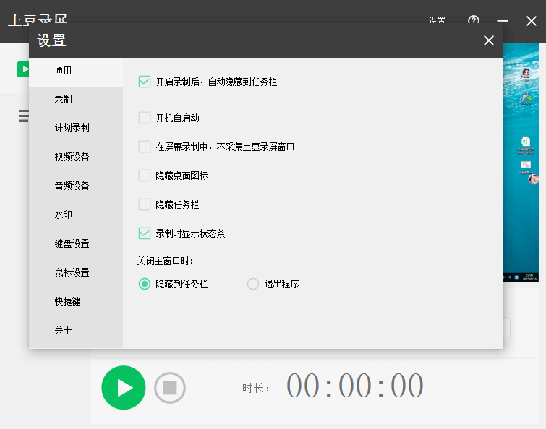Select the 视频设备 tab
Viewport: 546px width, 429px height.
pos(76,157)
